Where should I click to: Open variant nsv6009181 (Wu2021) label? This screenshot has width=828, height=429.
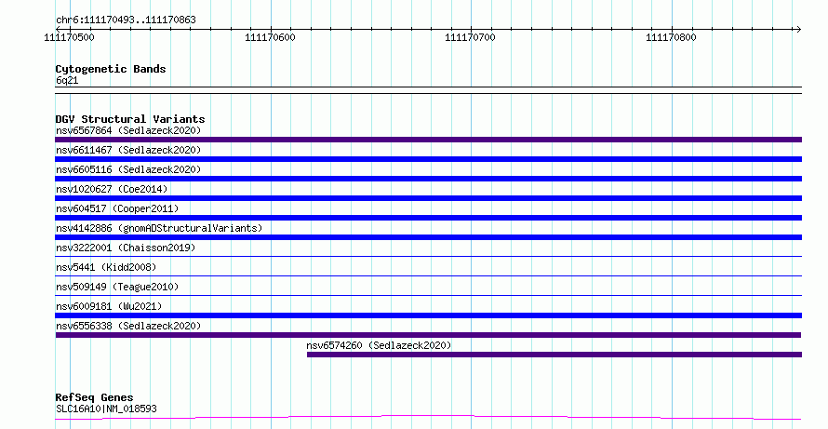click(109, 306)
